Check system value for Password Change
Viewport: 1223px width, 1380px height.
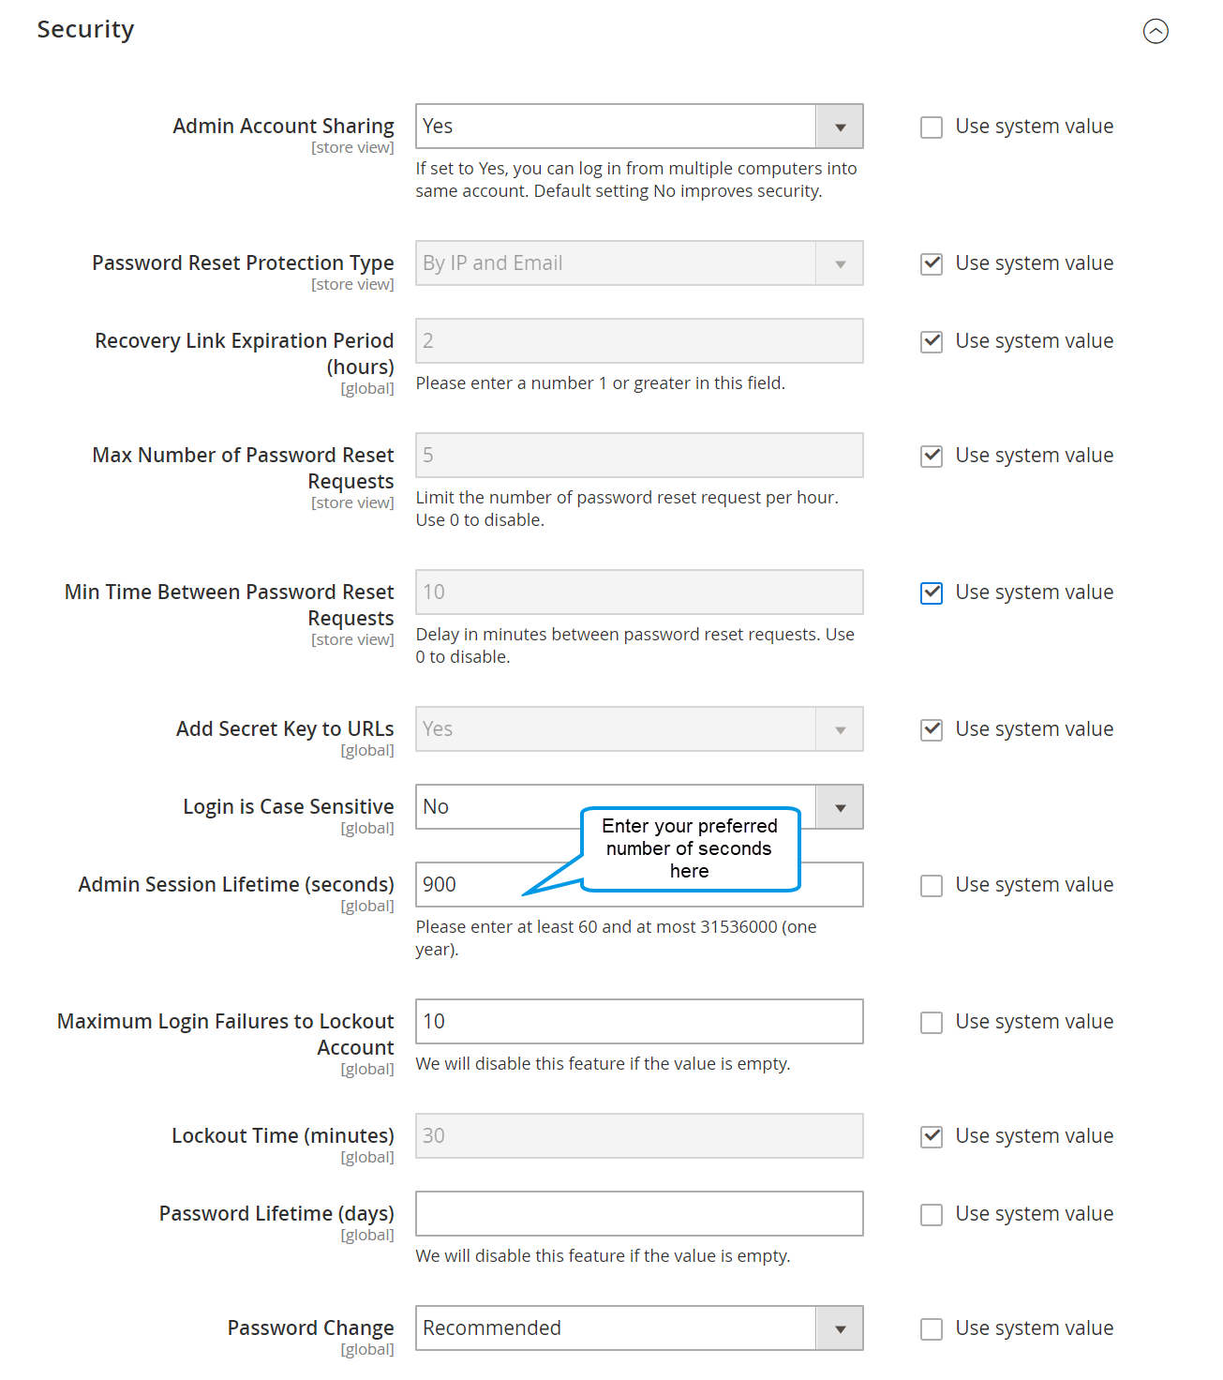[932, 1329]
